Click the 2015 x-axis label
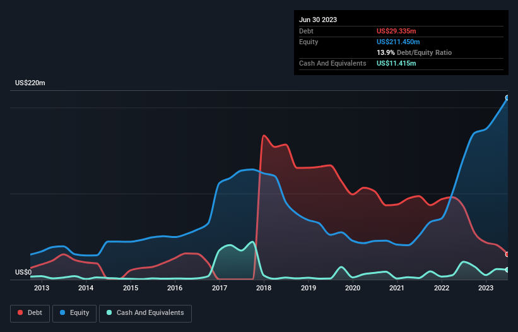Screen dimensions: 518x332 click(131, 288)
